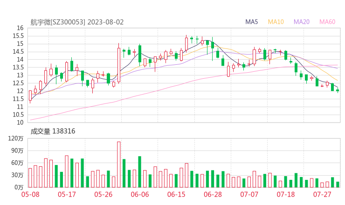Click the 12.5 price axis label

[18, 83]
